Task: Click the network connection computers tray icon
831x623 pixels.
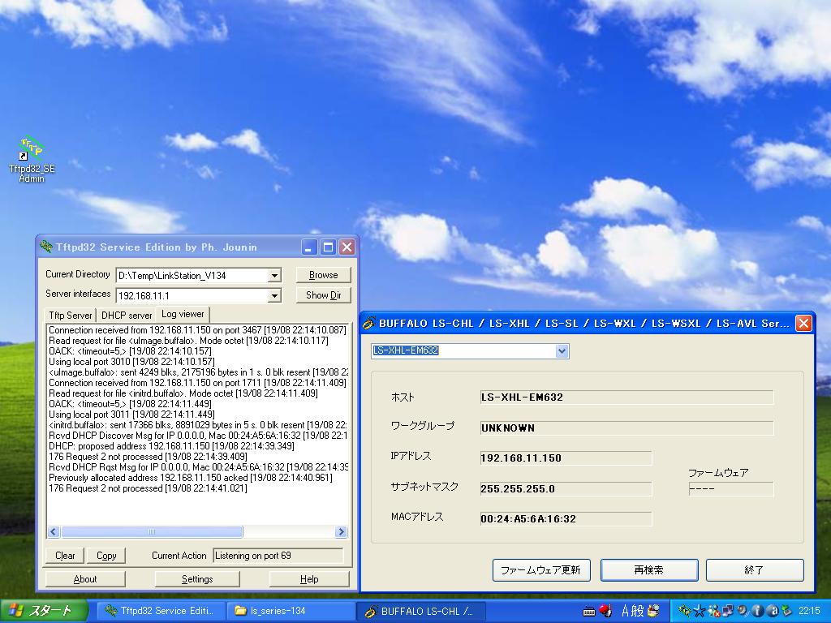Action: [728, 611]
